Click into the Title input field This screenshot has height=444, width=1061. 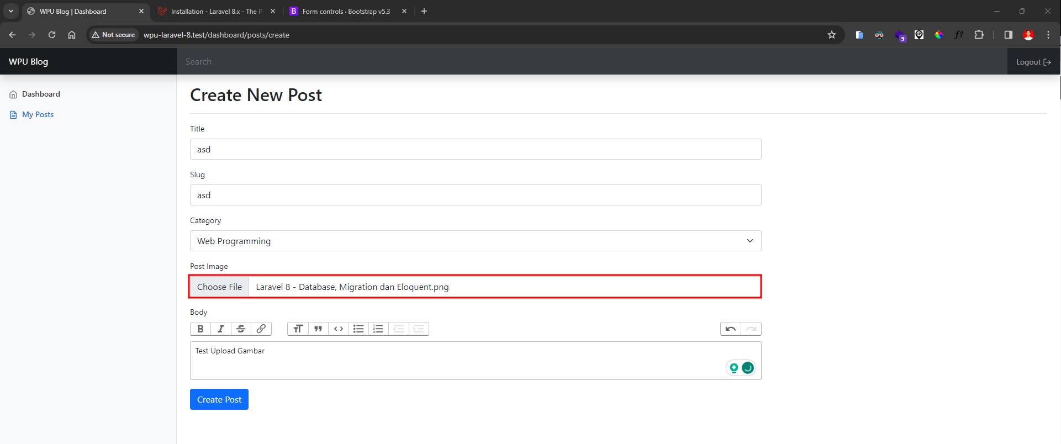(475, 149)
